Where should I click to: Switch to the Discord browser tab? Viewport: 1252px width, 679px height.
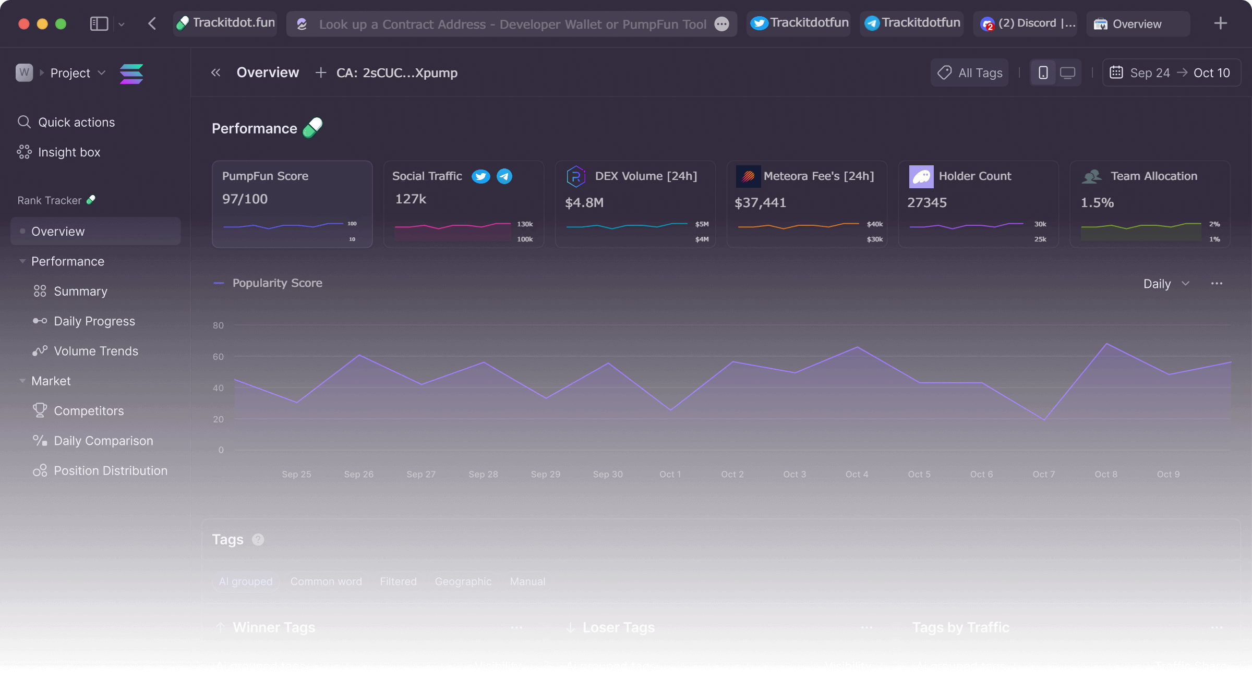1025,23
